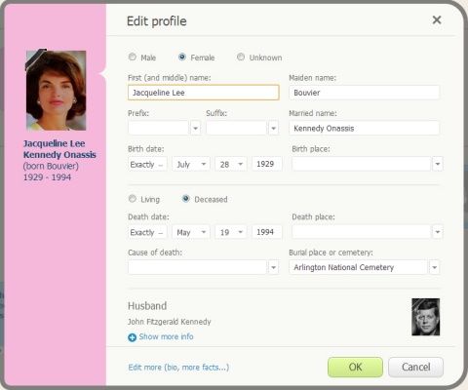Click the Arlington National Cemetery burial field

pos(358,267)
